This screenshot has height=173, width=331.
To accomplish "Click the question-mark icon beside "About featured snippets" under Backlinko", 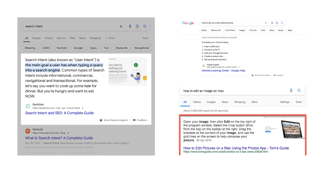I will tap(101, 120).
